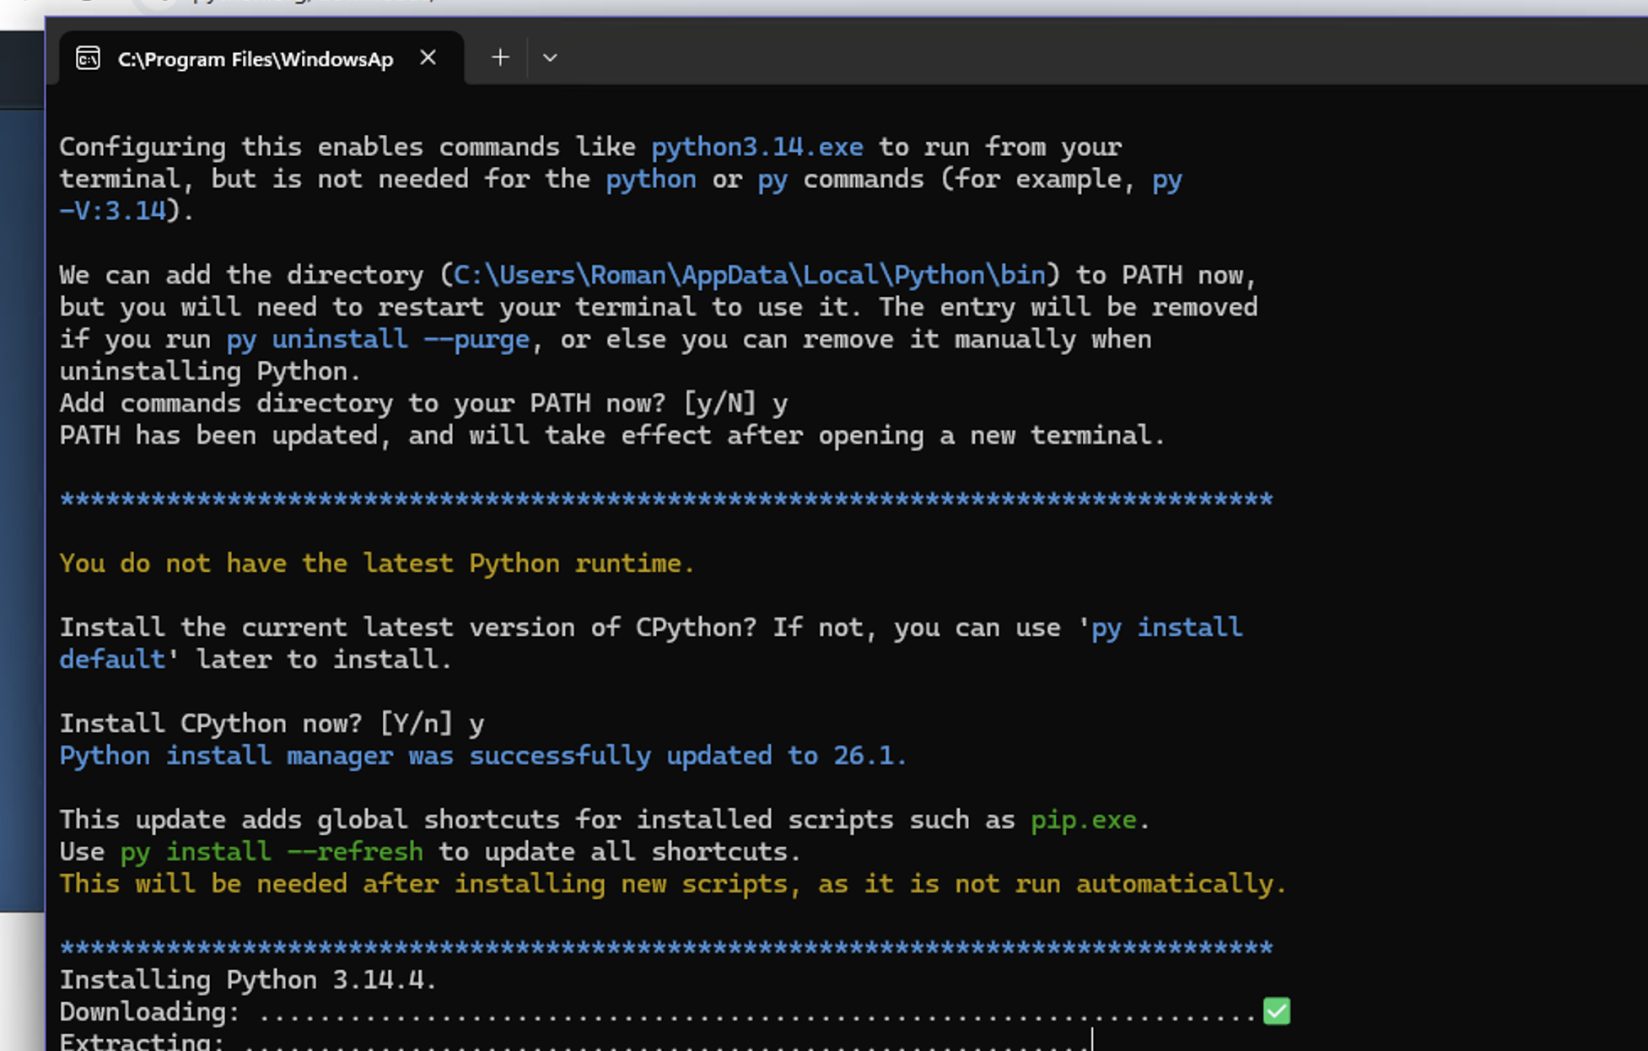The width and height of the screenshot is (1648, 1051).
Task: Close the C:\Program Files\WindowsAp tab
Action: [428, 57]
